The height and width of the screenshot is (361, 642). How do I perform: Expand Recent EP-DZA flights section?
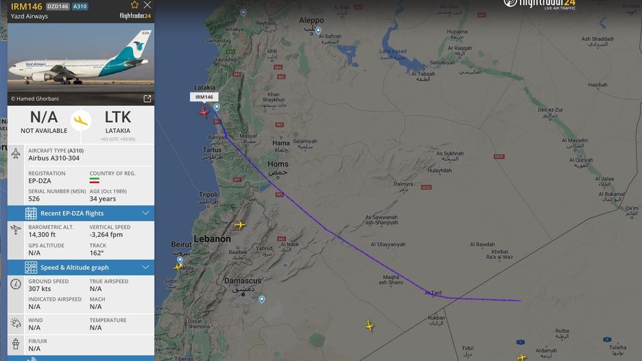coord(81,213)
